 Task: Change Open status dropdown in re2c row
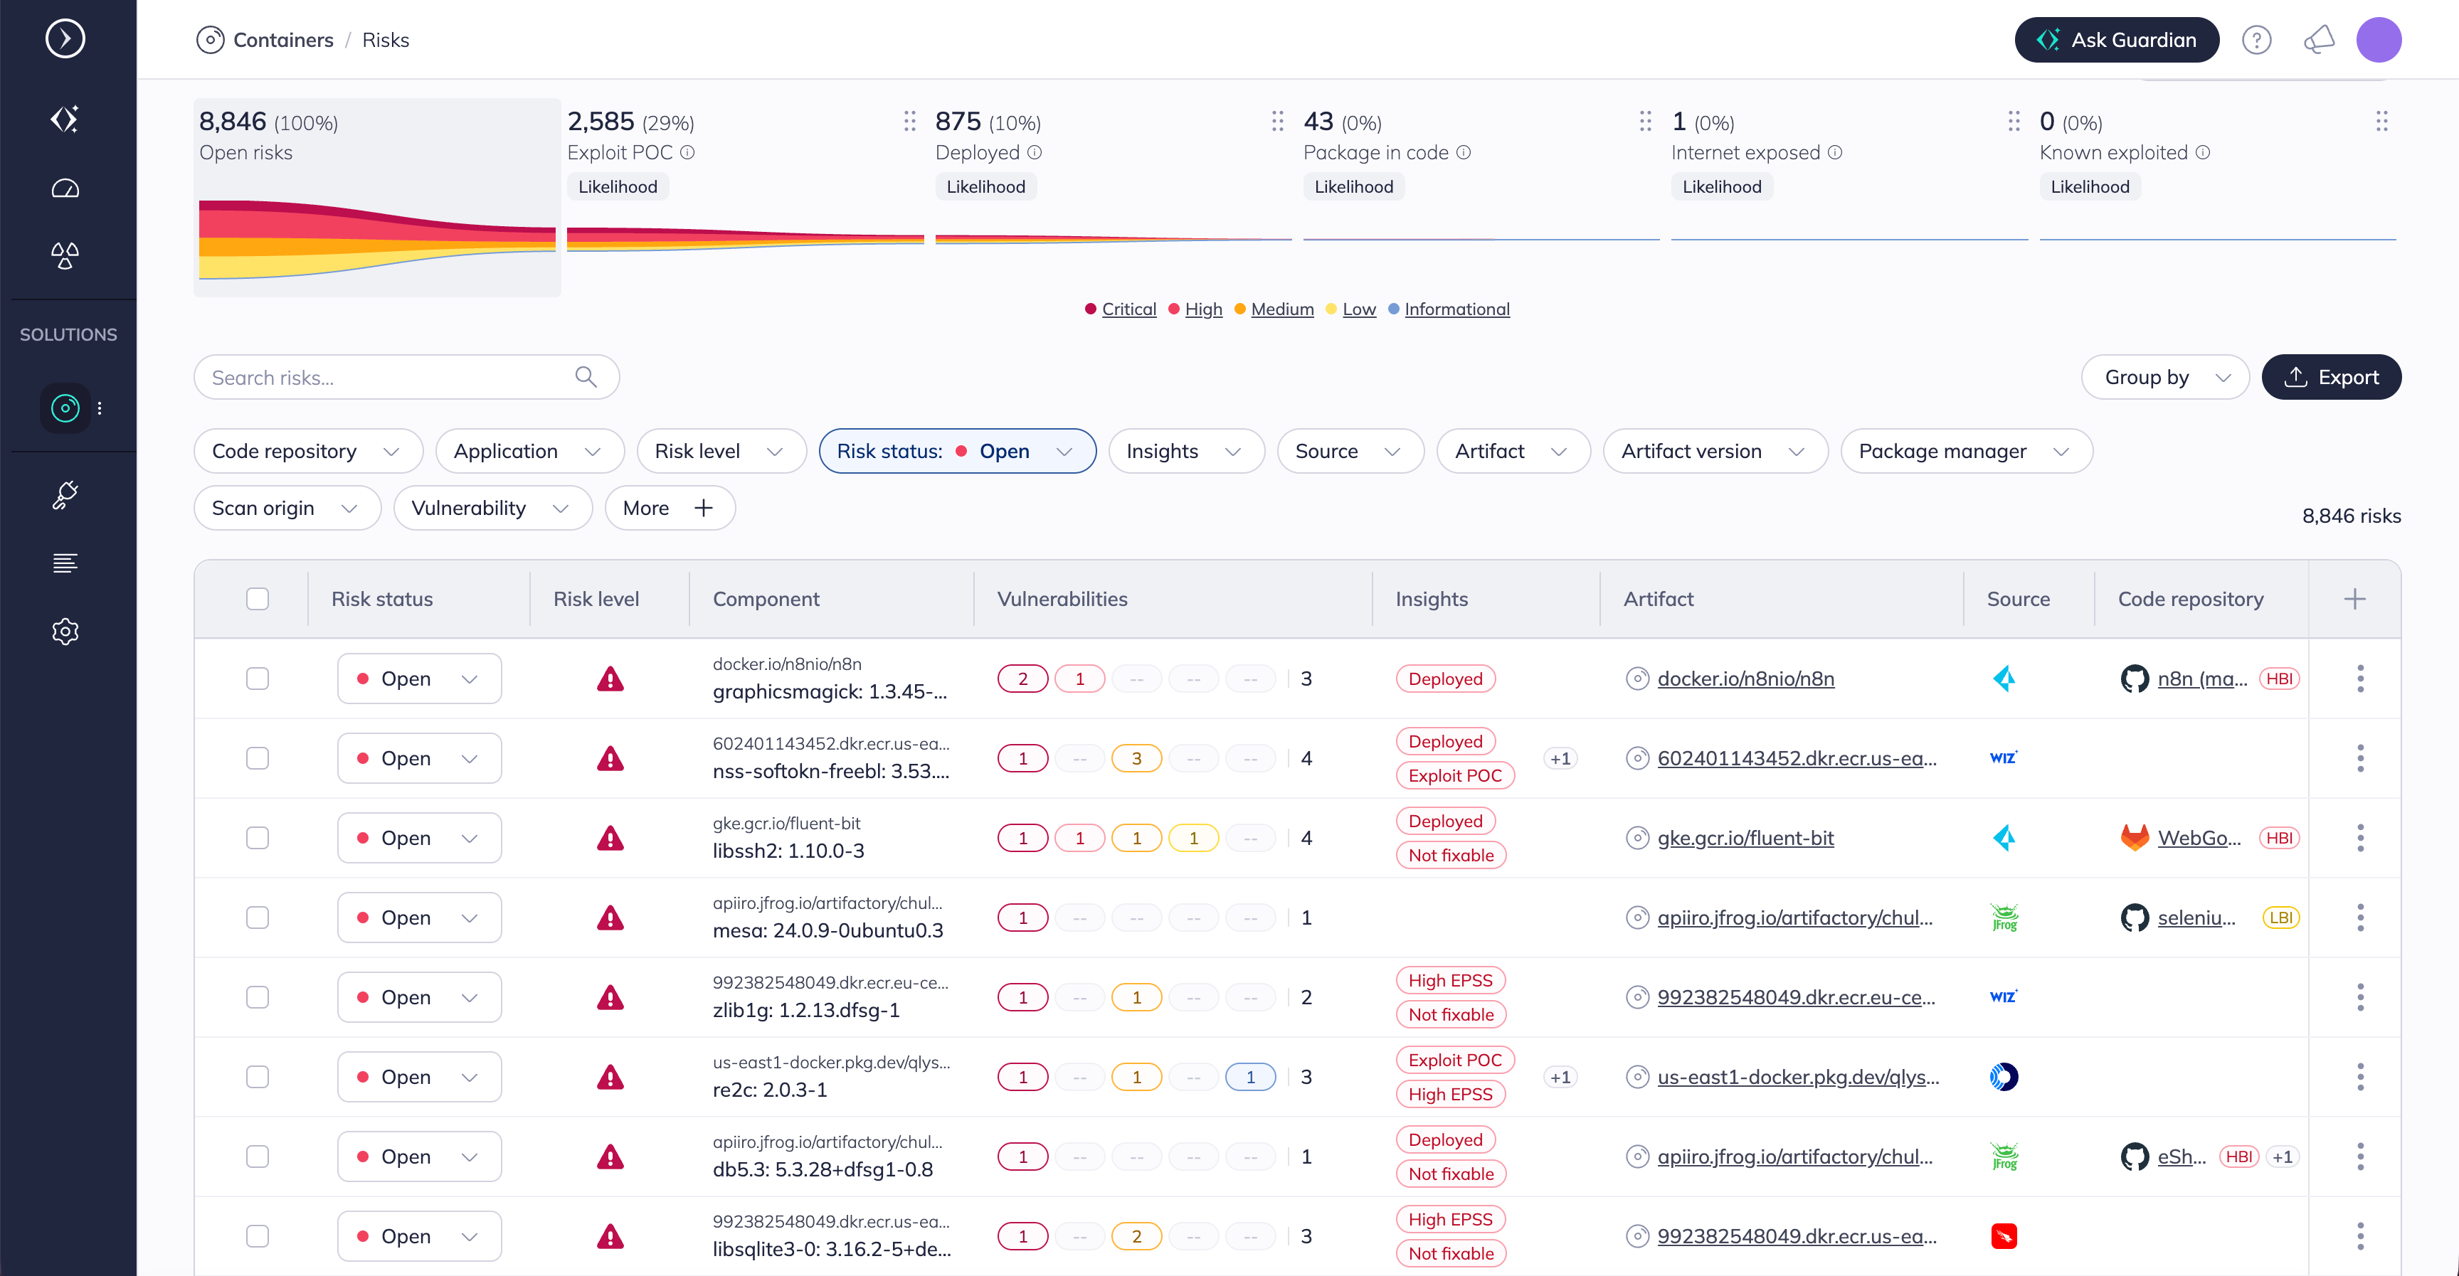[x=419, y=1078]
